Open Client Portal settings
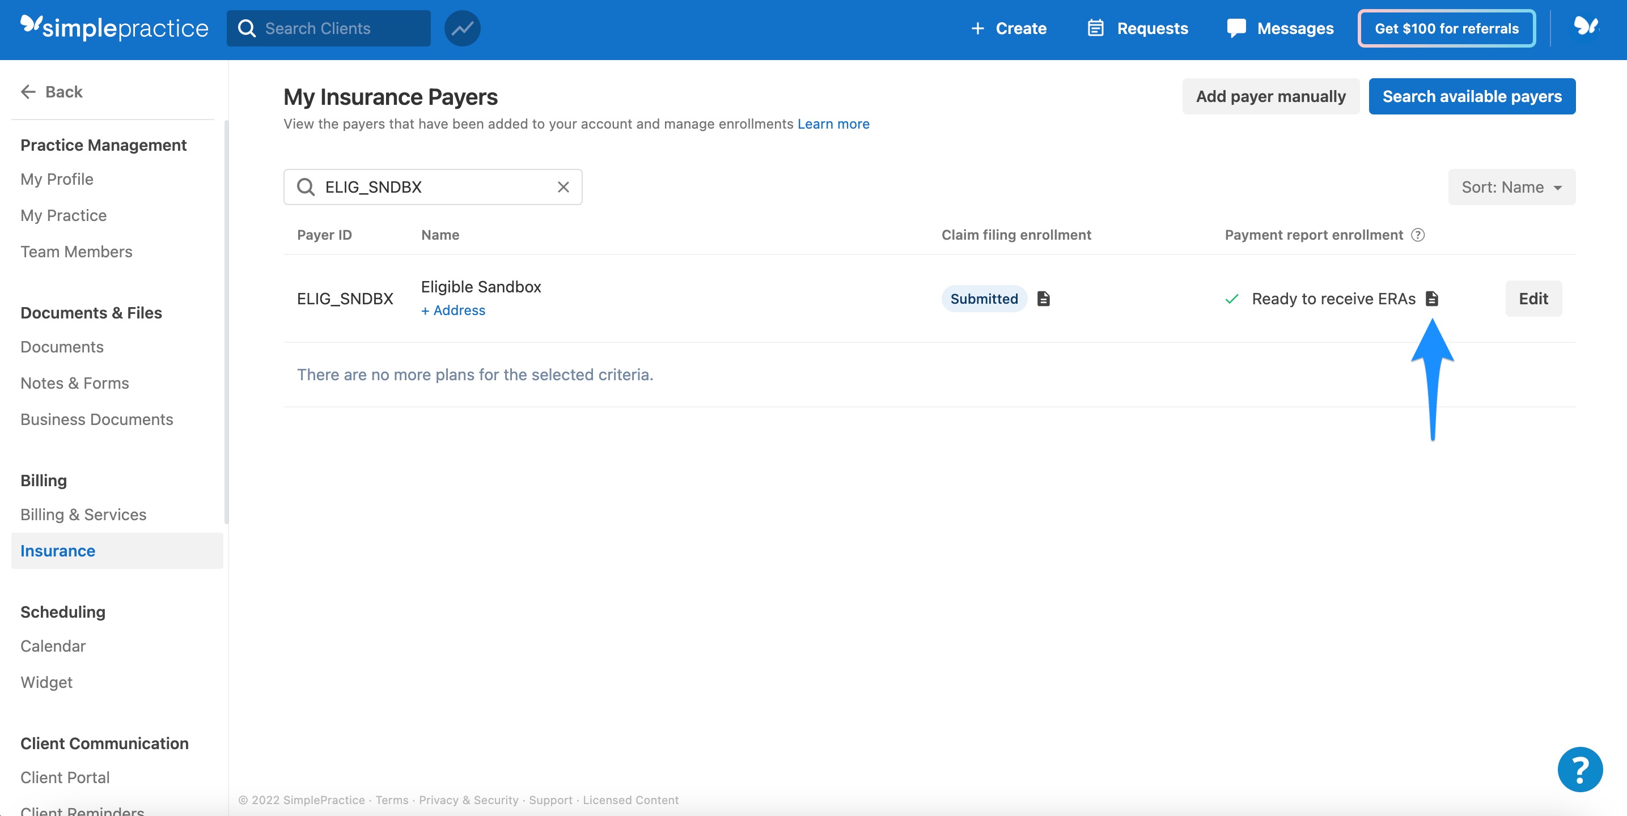The image size is (1627, 816). coord(65,777)
